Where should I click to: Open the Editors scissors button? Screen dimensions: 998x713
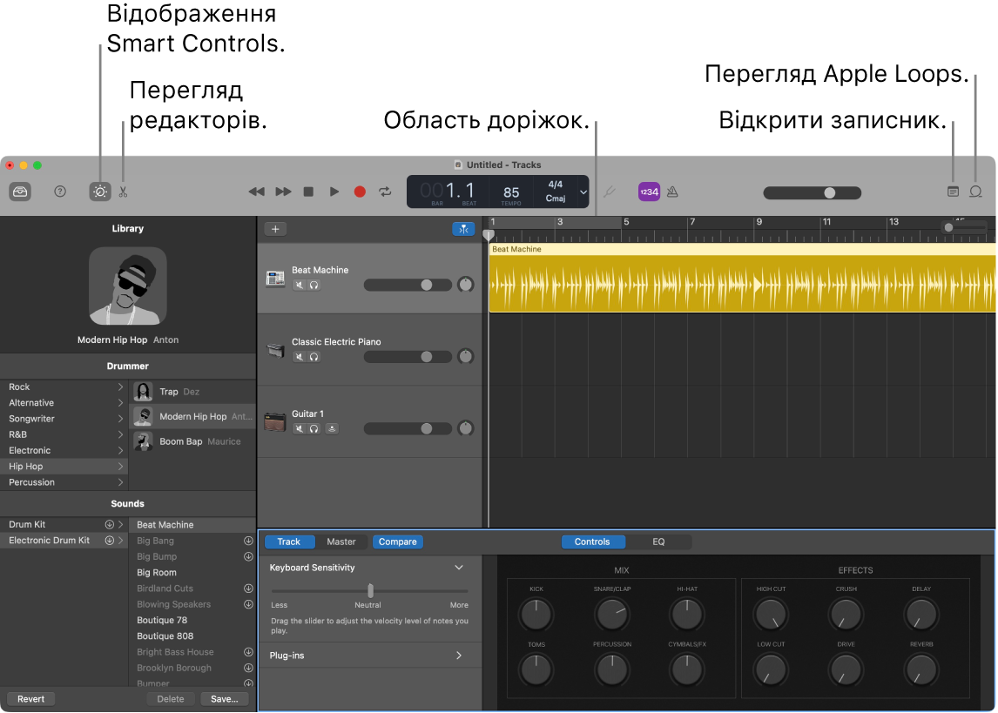(x=123, y=192)
